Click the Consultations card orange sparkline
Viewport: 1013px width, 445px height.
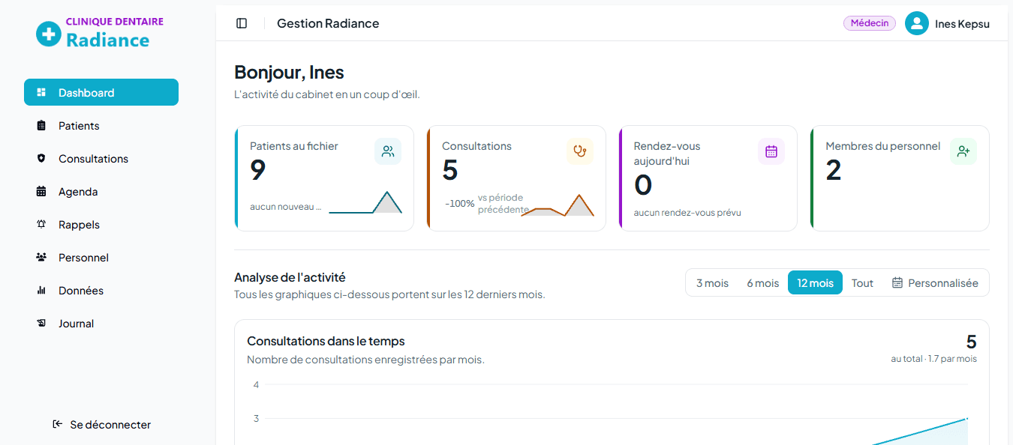pyautogui.click(x=558, y=205)
